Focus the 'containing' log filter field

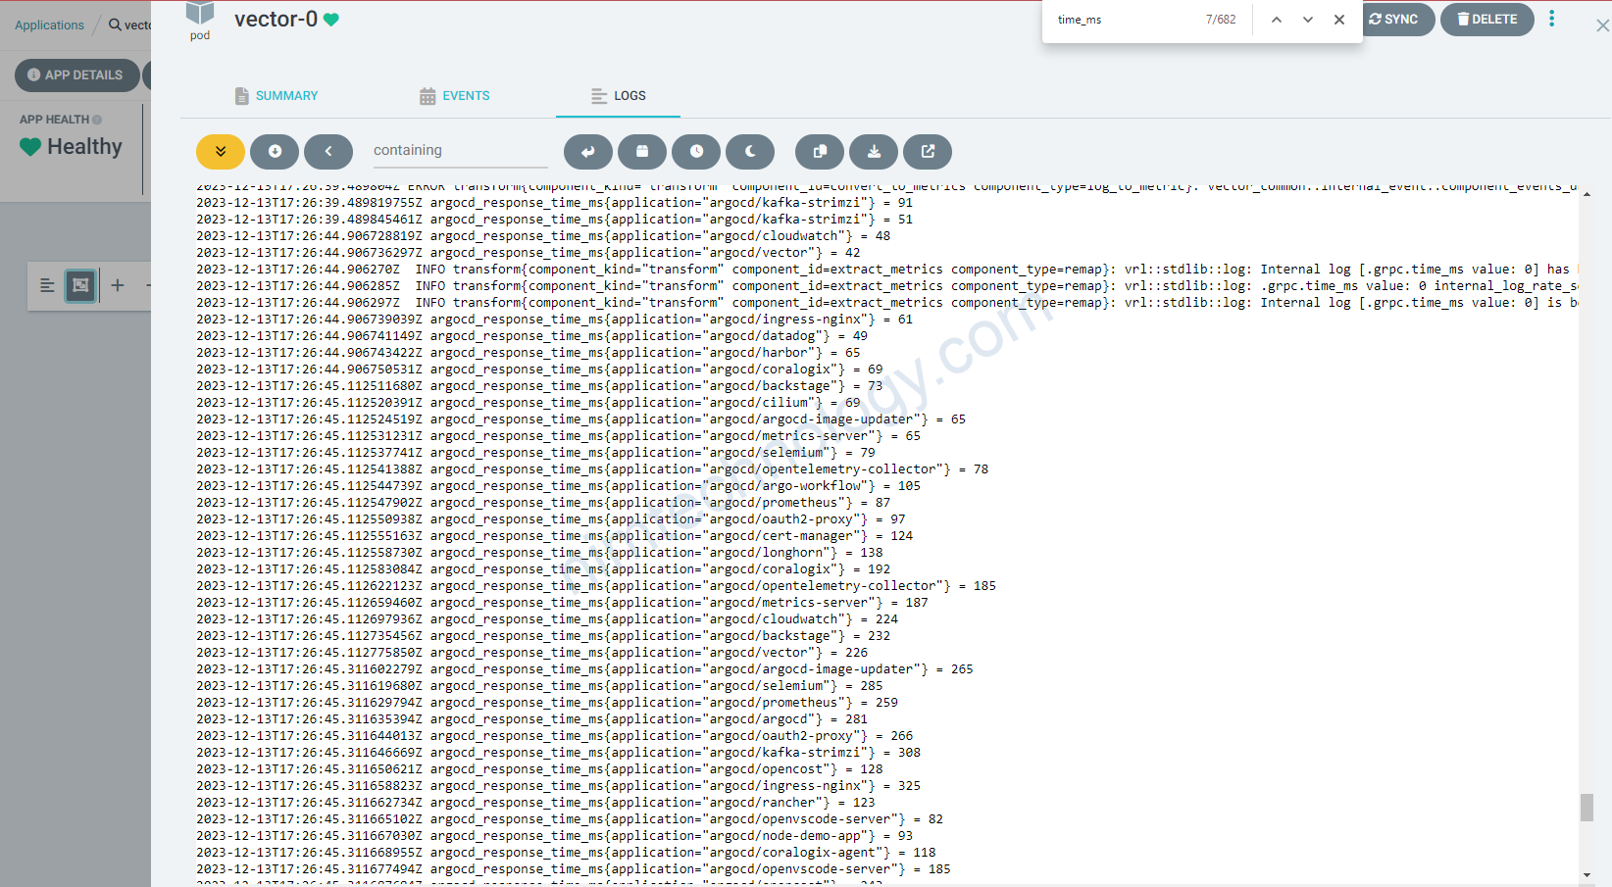pyautogui.click(x=459, y=151)
